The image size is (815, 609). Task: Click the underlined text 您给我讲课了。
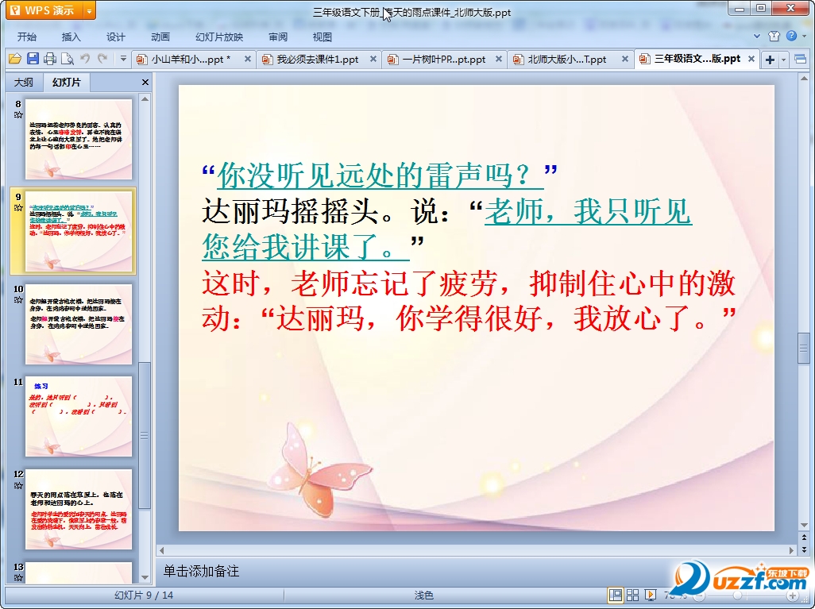point(305,246)
